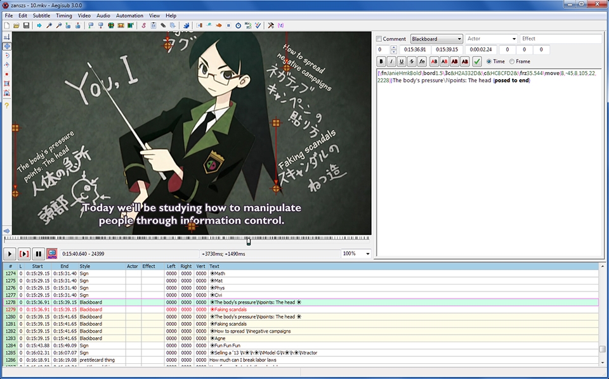Open the font name fn button
Screen dimensions: 609x379
pos(422,61)
